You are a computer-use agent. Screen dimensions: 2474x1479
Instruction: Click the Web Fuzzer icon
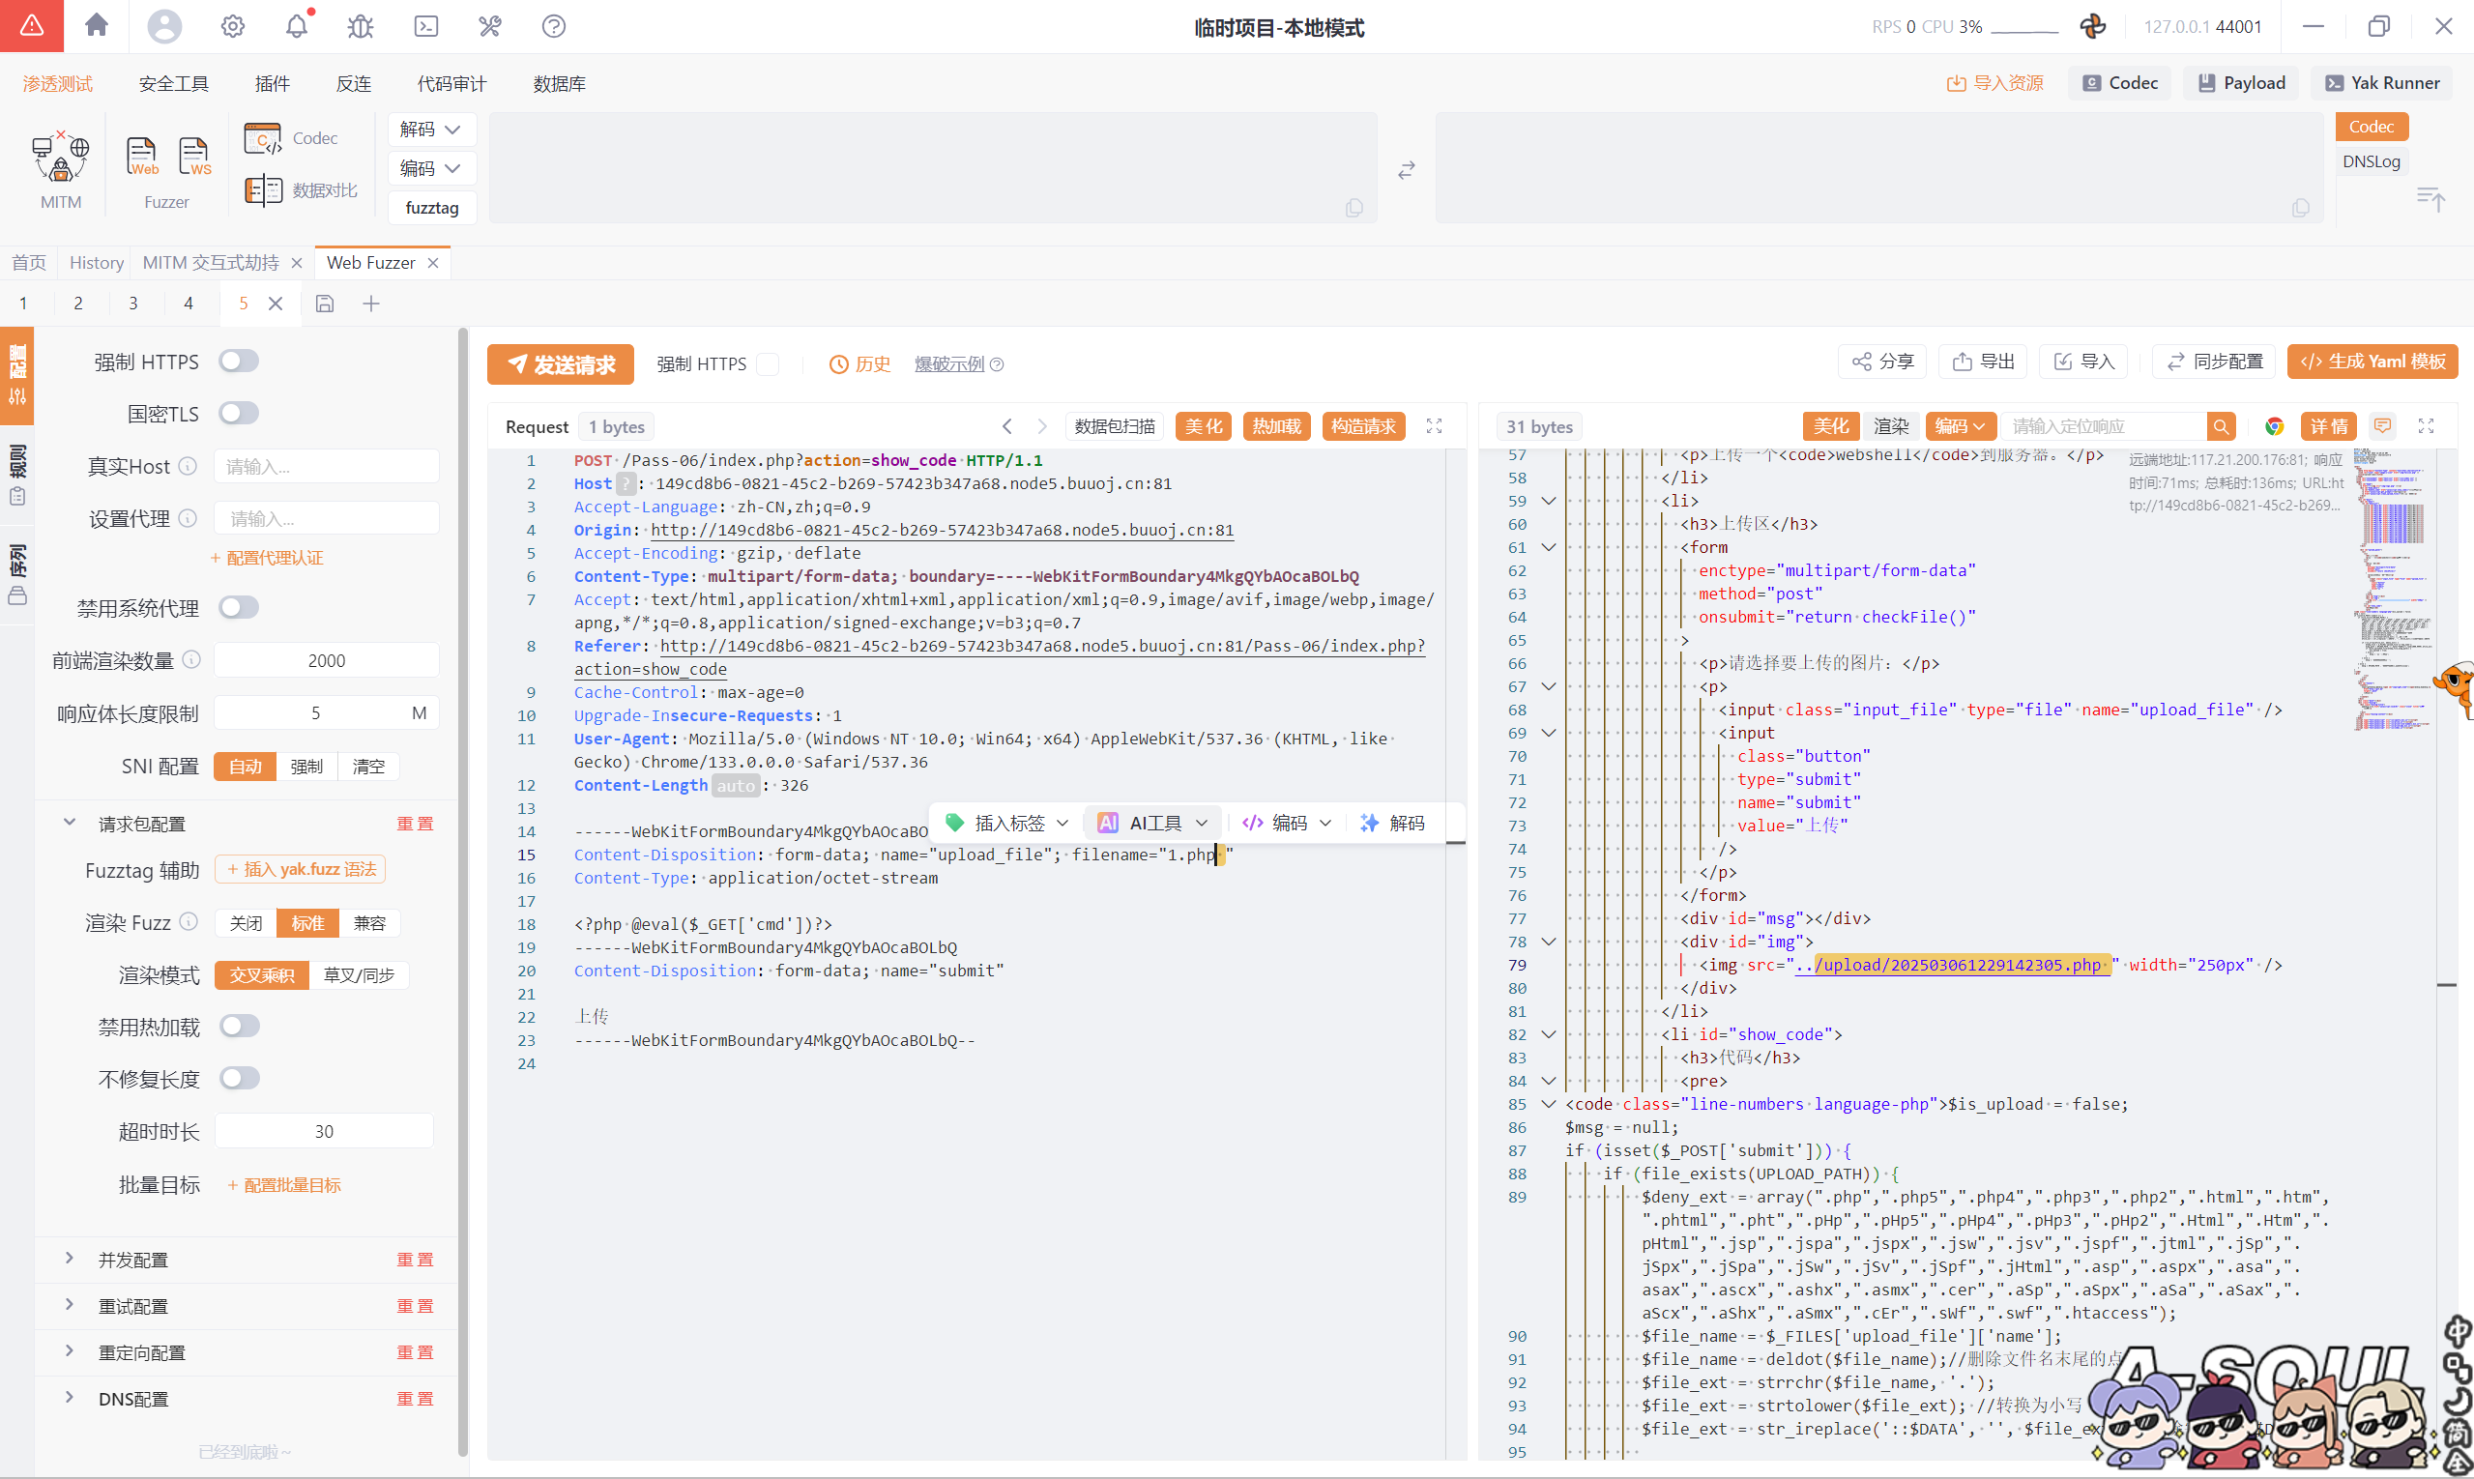[x=141, y=157]
